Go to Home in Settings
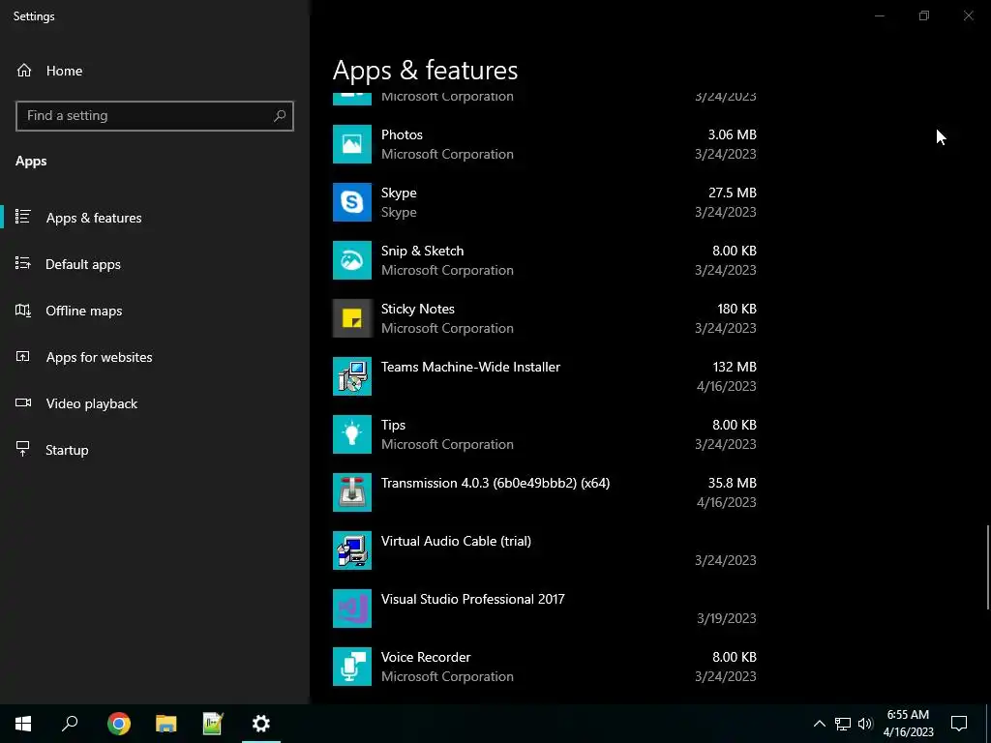991x743 pixels. 155,71
